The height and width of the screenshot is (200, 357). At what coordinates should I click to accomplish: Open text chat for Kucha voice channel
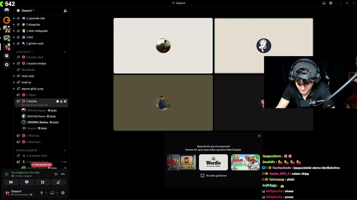57,101
